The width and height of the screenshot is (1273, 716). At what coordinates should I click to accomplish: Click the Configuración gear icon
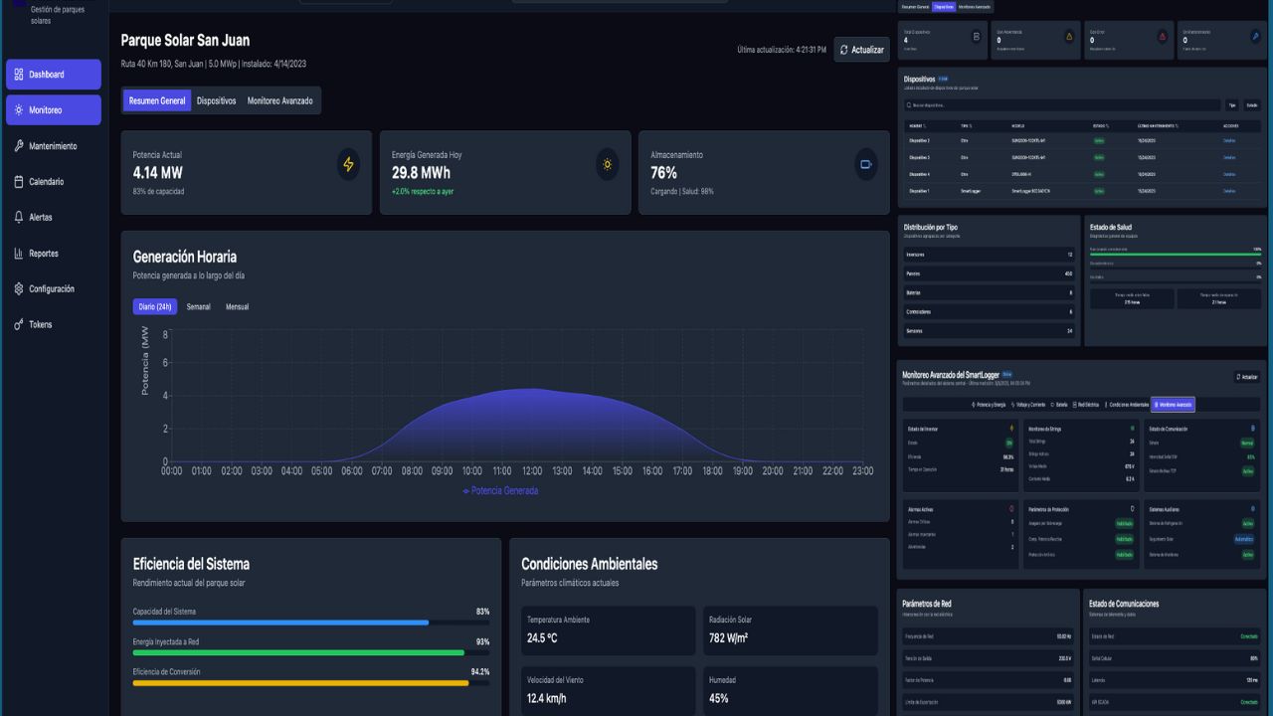[19, 289]
